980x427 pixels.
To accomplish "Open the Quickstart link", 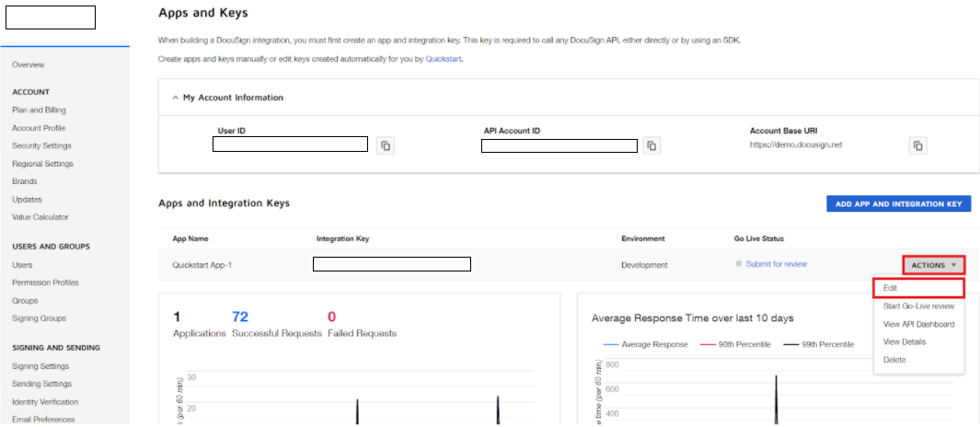I will point(444,59).
